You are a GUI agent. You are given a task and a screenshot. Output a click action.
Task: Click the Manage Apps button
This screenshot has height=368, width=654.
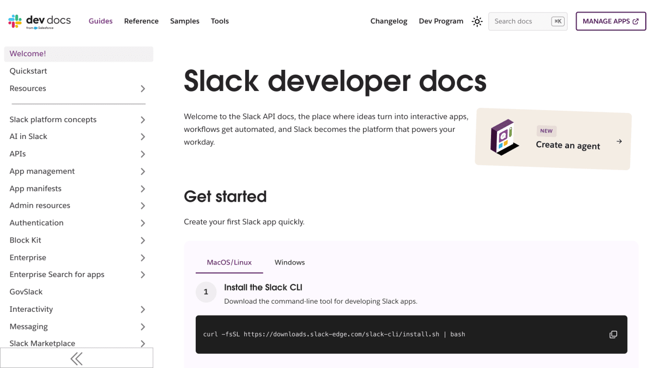pyautogui.click(x=611, y=21)
